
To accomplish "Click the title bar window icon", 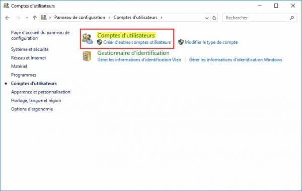I will pyautogui.click(x=6, y=6).
